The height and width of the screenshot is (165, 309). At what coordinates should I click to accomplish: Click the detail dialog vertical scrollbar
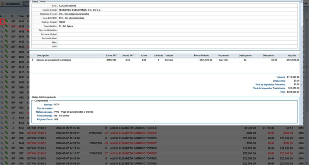302,63
